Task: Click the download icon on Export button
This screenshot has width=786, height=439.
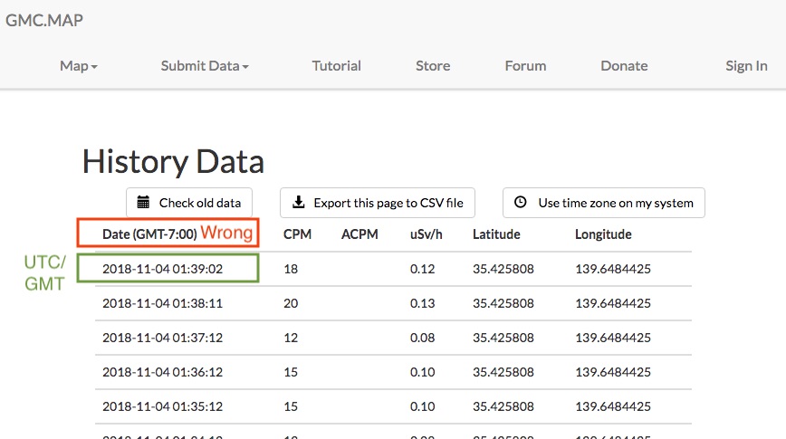Action: pos(299,202)
